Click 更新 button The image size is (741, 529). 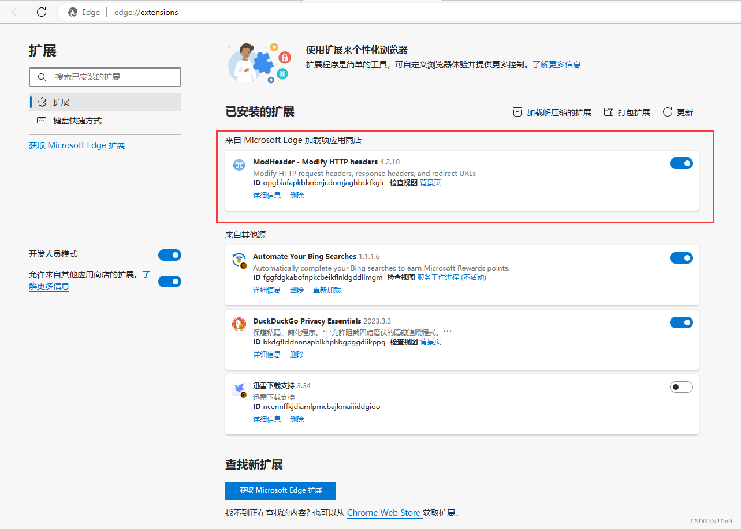point(678,112)
